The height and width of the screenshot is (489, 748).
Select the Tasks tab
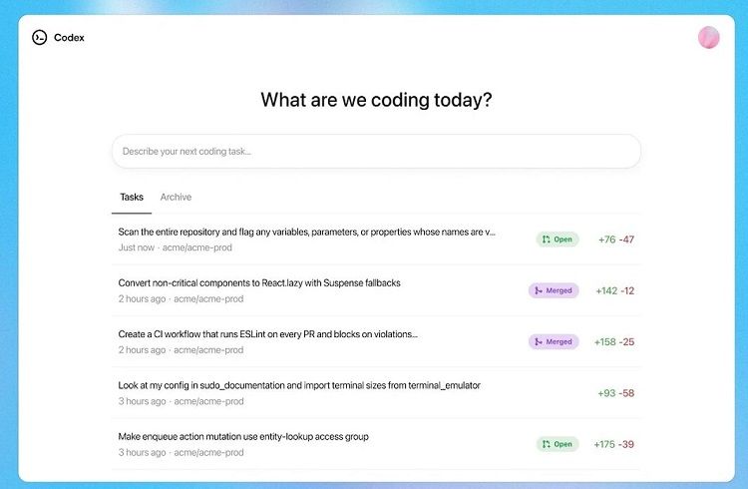coord(132,197)
